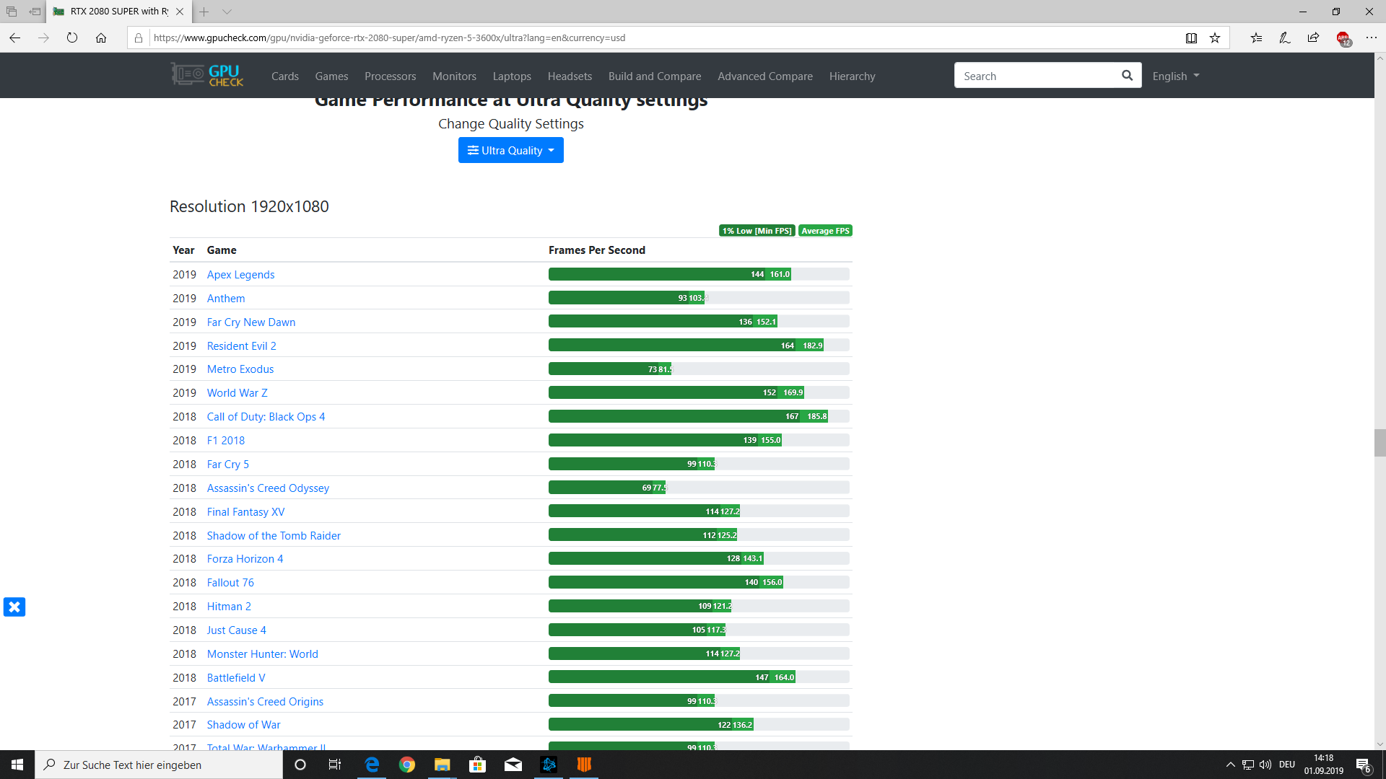Click the Windows taskbar search box
Image resolution: width=1386 pixels, height=779 pixels.
point(159,765)
